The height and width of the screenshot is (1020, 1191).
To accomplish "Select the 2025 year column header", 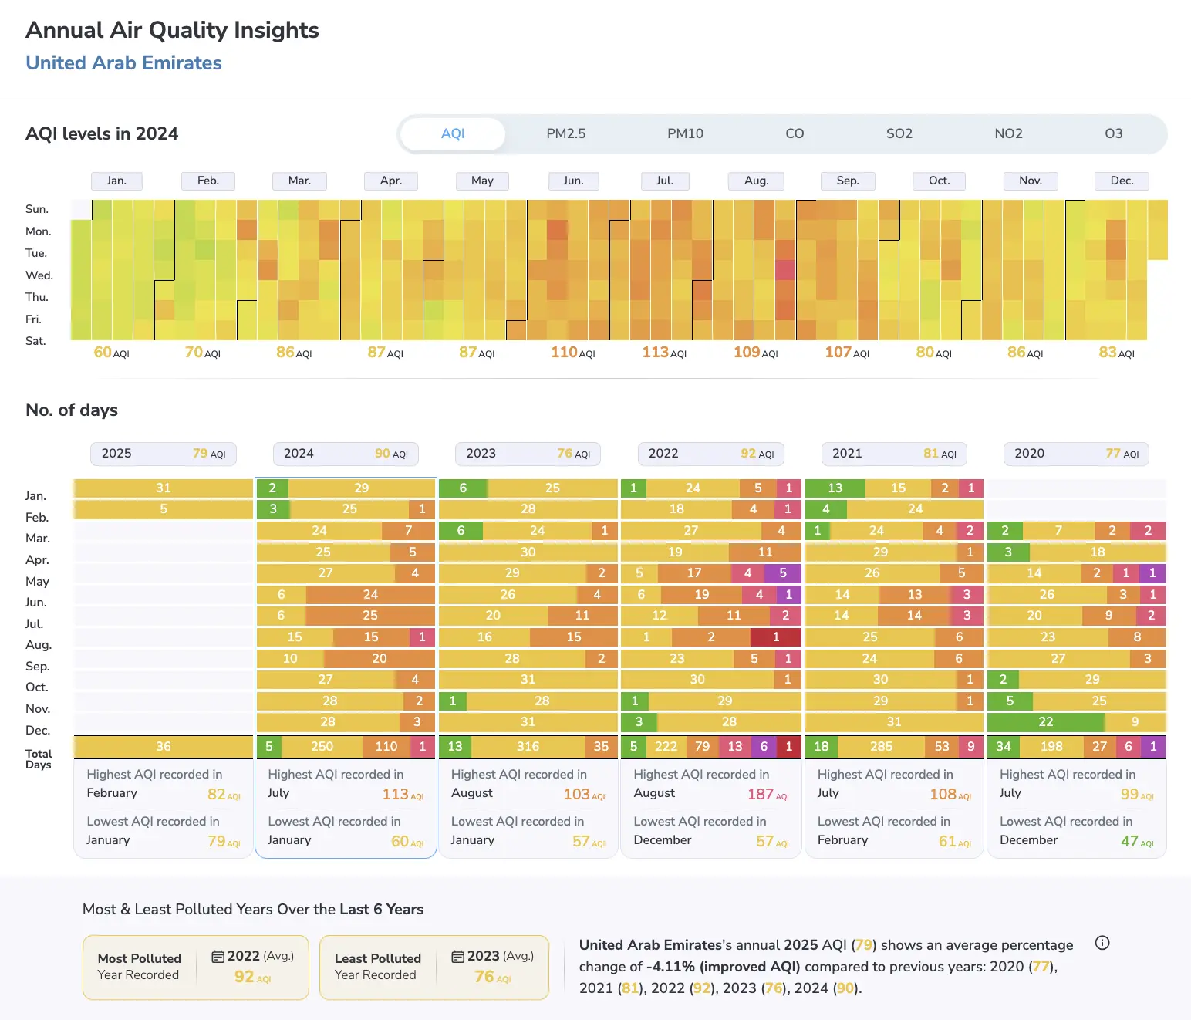I will tap(164, 454).
